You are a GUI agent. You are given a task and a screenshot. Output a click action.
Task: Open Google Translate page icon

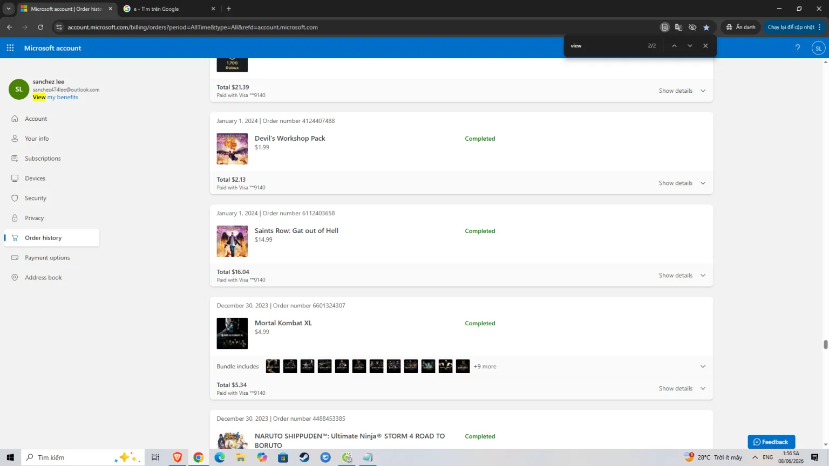tap(679, 27)
